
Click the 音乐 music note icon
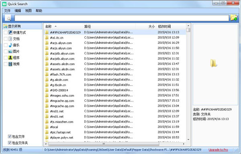click(10, 45)
